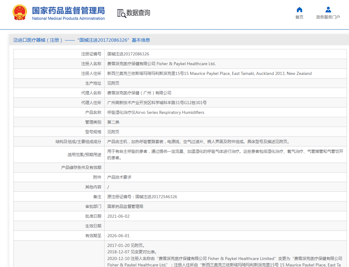Go to 首页 via its text label

299,17
